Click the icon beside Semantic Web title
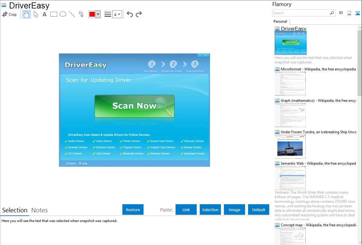The height and width of the screenshot is (245, 362). [277, 163]
